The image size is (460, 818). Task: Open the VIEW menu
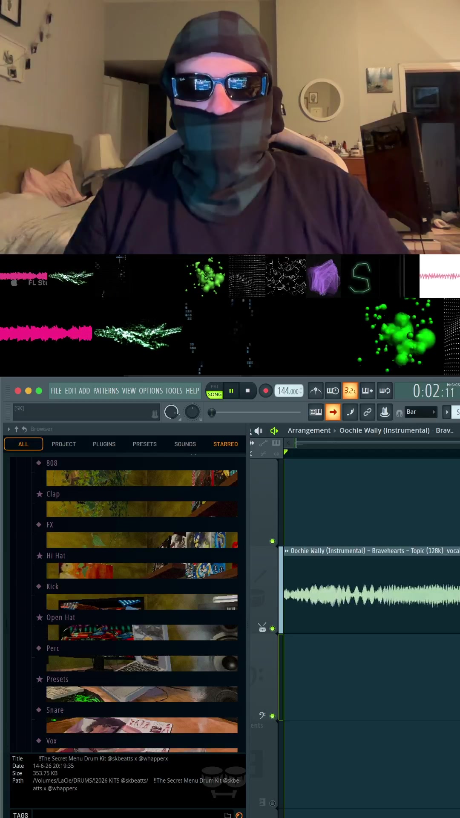(129, 391)
